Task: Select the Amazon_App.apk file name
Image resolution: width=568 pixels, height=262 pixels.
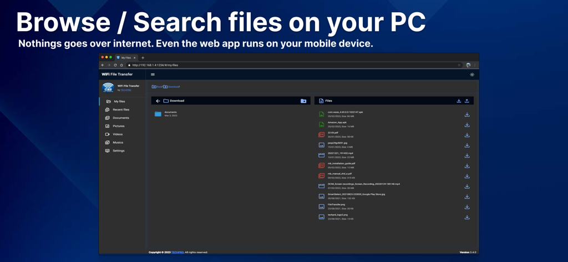Action: (x=337, y=123)
